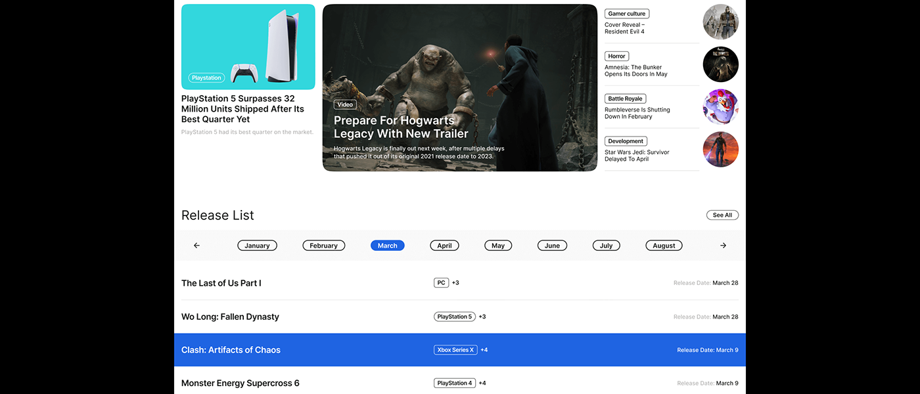Expand +3 platforms for The Last of Us
This screenshot has width=920, height=394.
(455, 282)
